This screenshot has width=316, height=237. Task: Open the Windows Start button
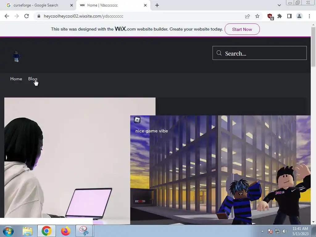(x=8, y=231)
